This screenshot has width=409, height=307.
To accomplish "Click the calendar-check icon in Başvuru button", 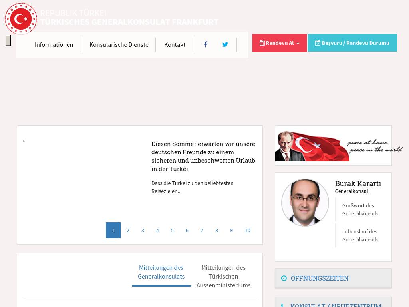I will point(318,43).
